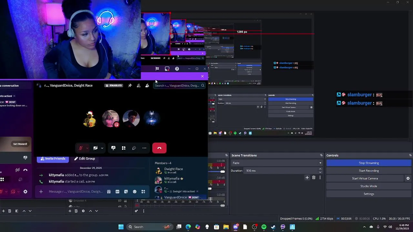Pop out the Scene Transitions dock
Image resolution: width=413 pixels, height=232 pixels.
(321, 155)
